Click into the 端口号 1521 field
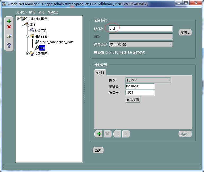Image resolution: width=204 pixels, height=172 pixels. (x=140, y=93)
